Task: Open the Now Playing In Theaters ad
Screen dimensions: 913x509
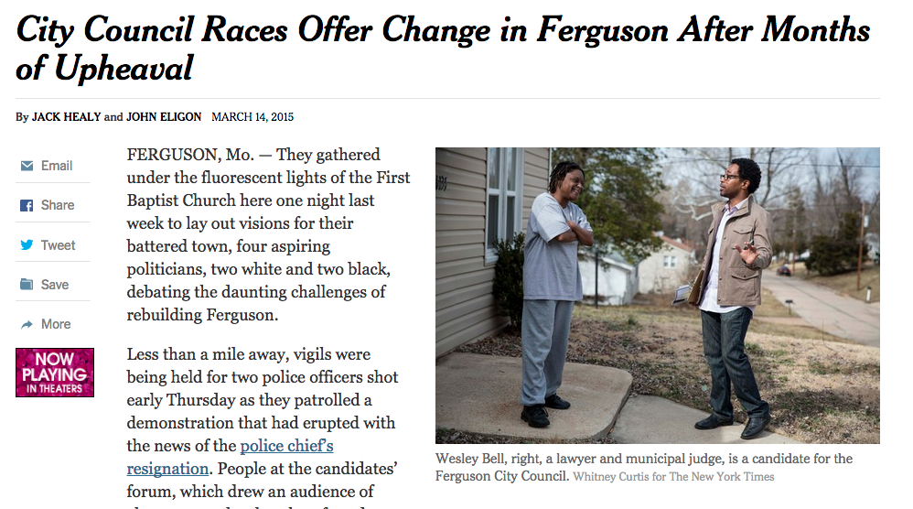Action: click(x=55, y=372)
